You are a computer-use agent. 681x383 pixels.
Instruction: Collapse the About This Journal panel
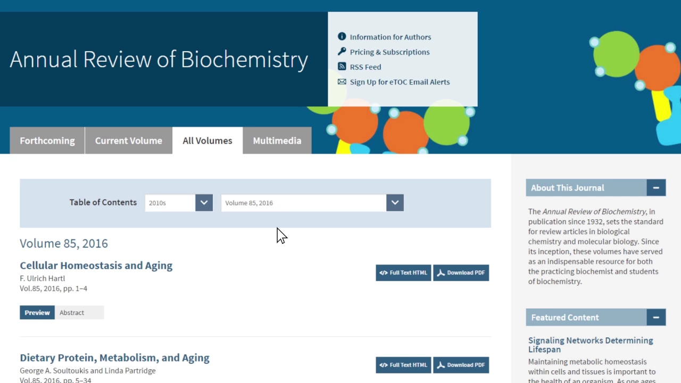(656, 188)
